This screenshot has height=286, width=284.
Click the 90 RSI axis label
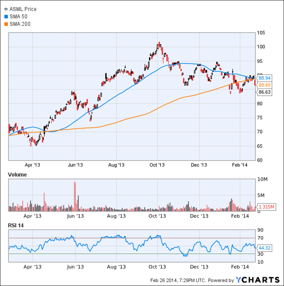(x=260, y=230)
